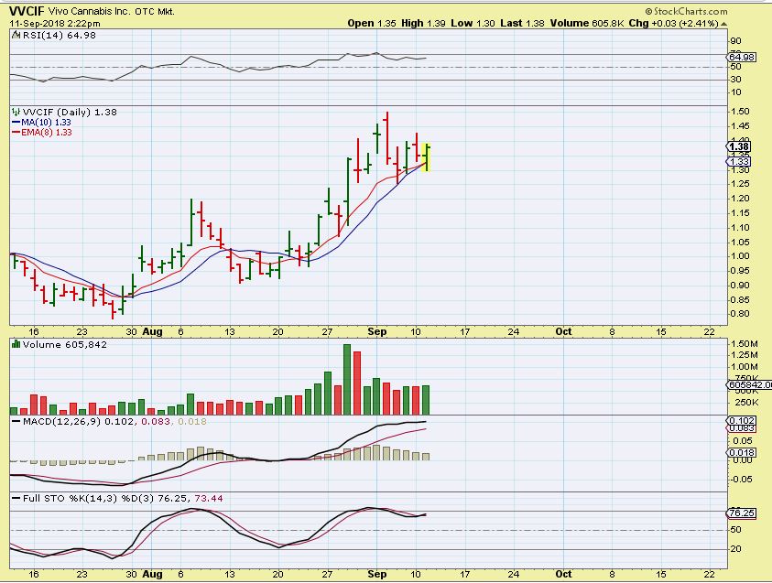Click the 64.98 RSI value tag on right axis
Viewport: 772px width, 583px height.
741,57
